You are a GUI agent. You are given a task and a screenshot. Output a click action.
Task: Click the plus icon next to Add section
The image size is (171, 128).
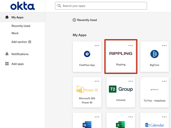coord(30,42)
